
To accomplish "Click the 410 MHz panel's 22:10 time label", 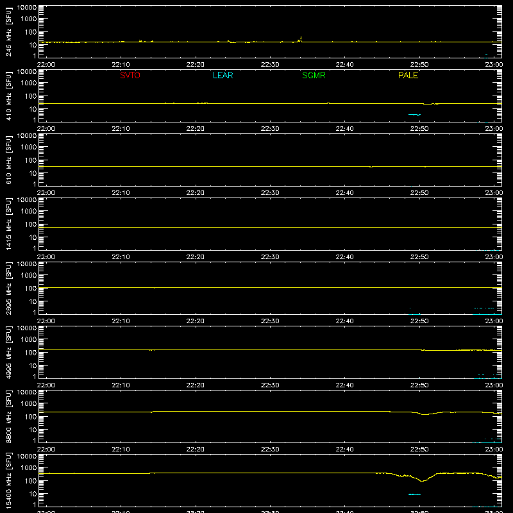I will (x=121, y=129).
